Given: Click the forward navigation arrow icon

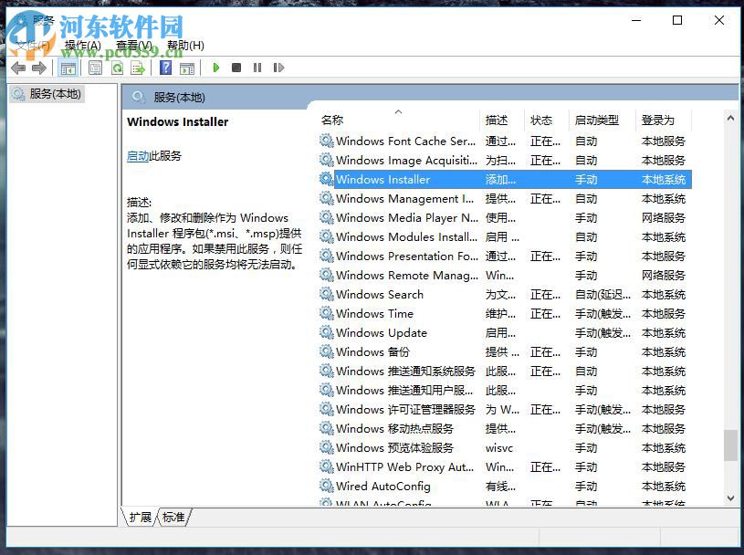Looking at the screenshot, I should pyautogui.click(x=40, y=68).
